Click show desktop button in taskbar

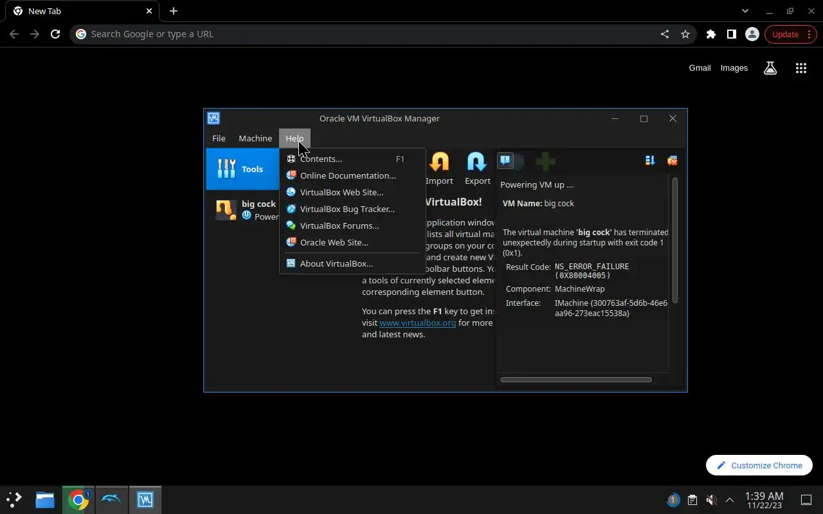point(806,500)
